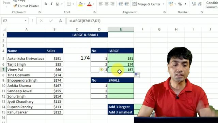Screen dimensions: 218x123
Task: Click the SMALL header cell
Action: [x=121, y=80]
